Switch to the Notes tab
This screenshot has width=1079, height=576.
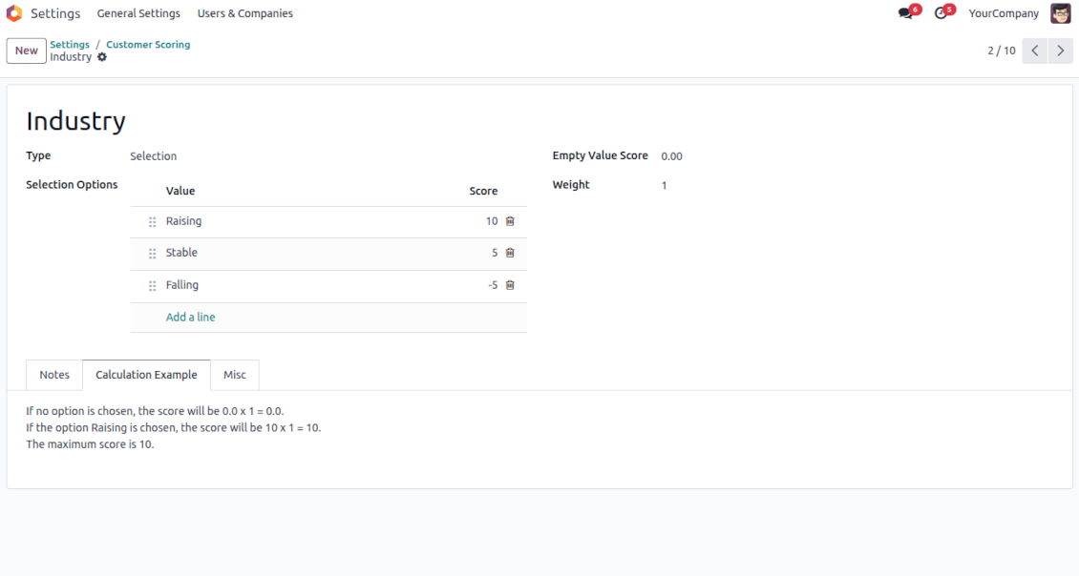click(54, 375)
